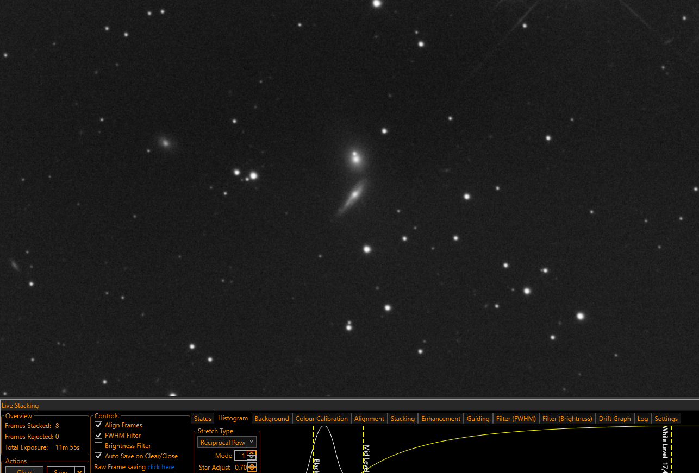
Task: Click the White Level histogram marker
Action: pyautogui.click(x=669, y=450)
